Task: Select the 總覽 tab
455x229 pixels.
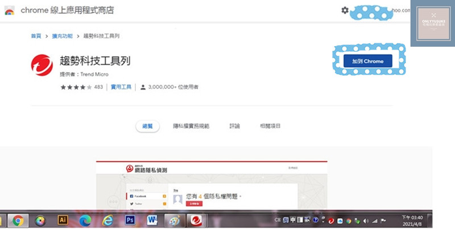Action: pyautogui.click(x=147, y=126)
